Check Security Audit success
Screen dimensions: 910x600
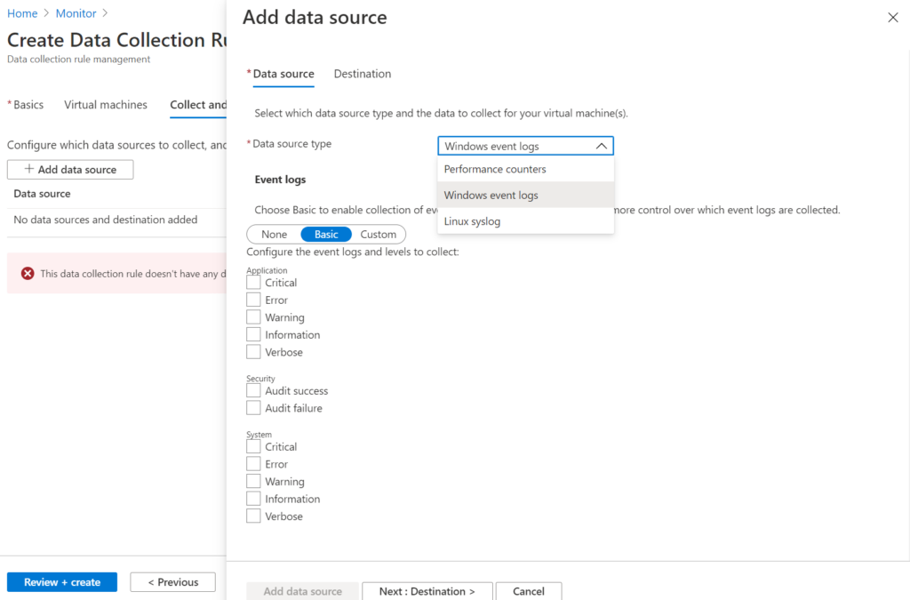pos(253,390)
